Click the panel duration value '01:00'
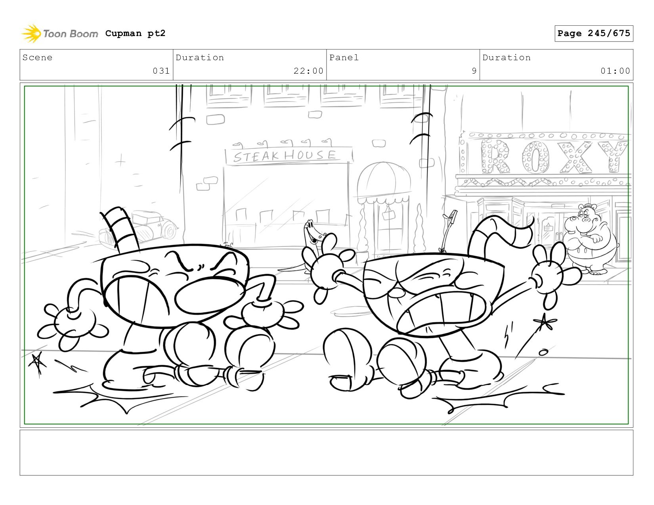This screenshot has width=654, height=505. tap(615, 71)
